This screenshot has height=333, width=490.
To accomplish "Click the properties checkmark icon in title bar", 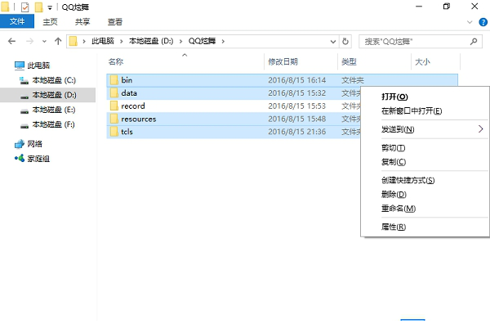I will pyautogui.click(x=25, y=7).
